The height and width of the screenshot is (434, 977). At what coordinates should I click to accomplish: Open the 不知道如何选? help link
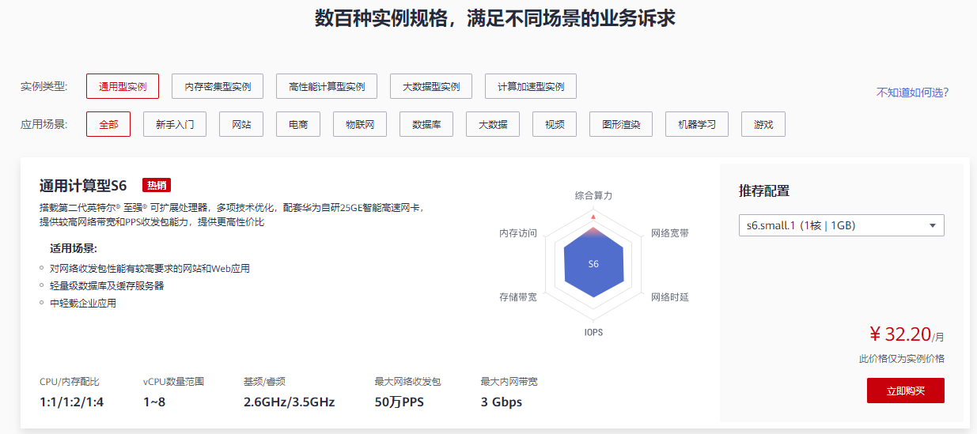(912, 92)
